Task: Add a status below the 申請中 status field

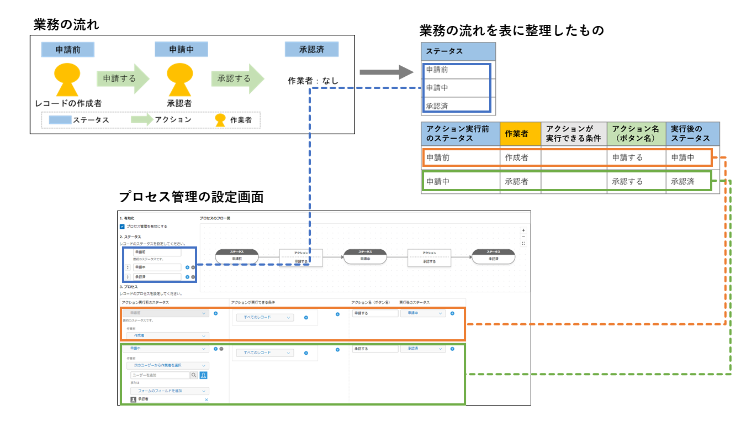Action: coord(187,267)
